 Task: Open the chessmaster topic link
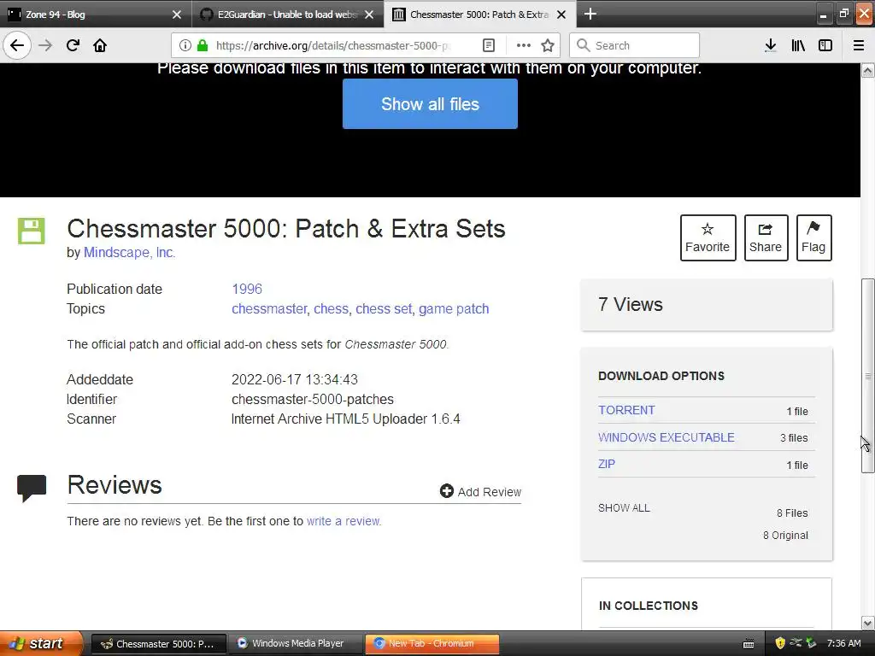coord(269,309)
